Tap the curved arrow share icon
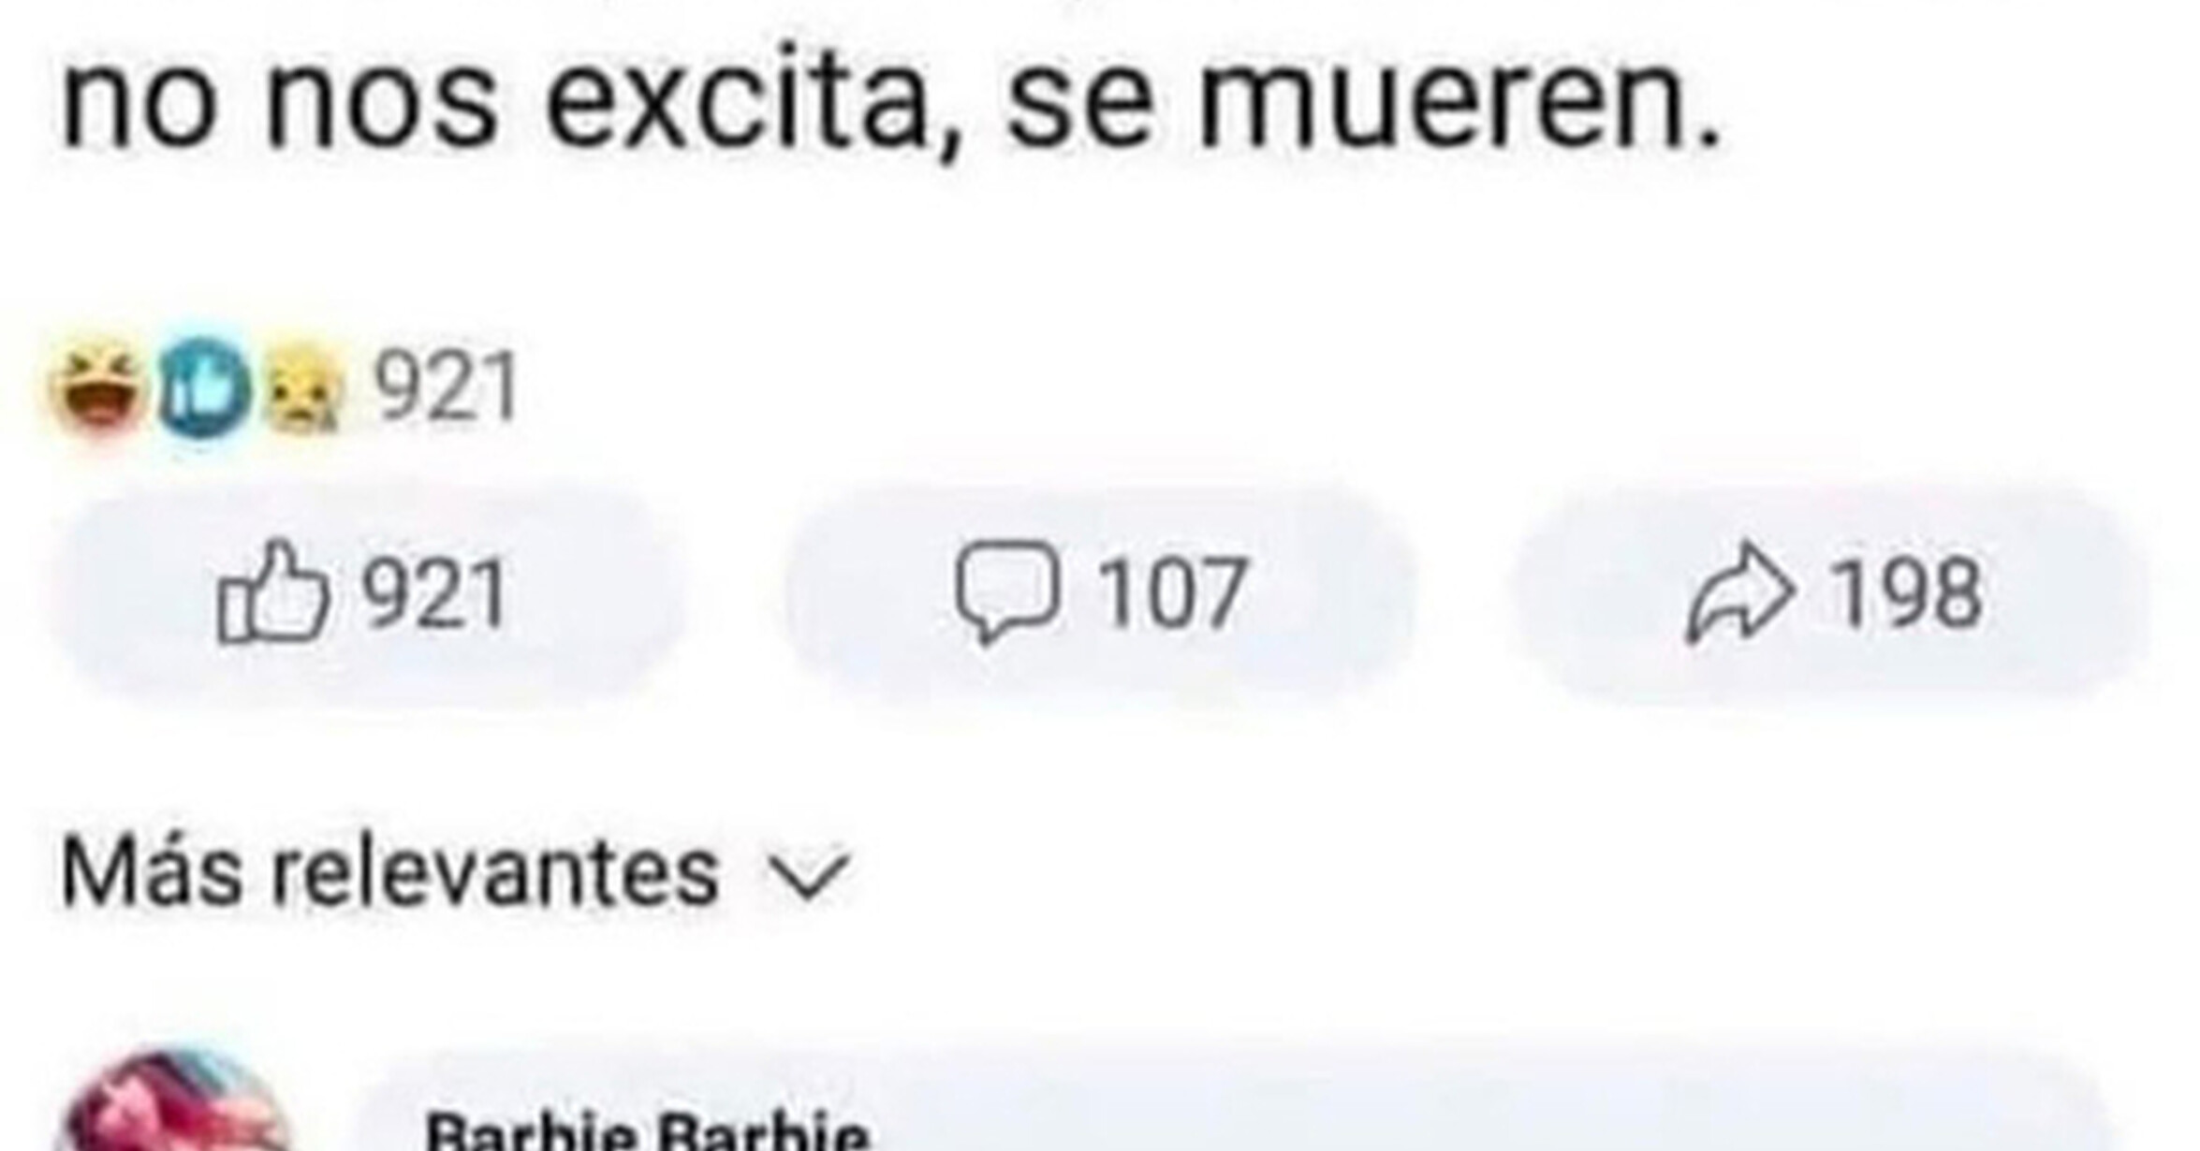This screenshot has width=2200, height=1151. (x=1740, y=594)
